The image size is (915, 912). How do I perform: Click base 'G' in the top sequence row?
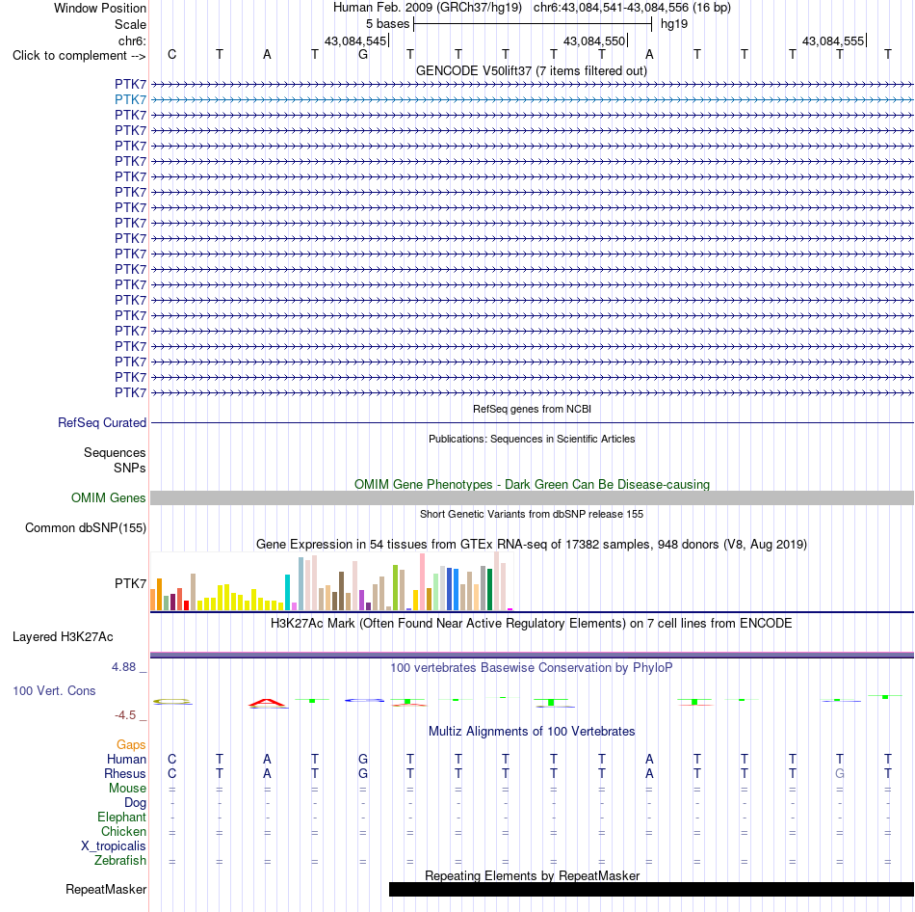[x=363, y=54]
